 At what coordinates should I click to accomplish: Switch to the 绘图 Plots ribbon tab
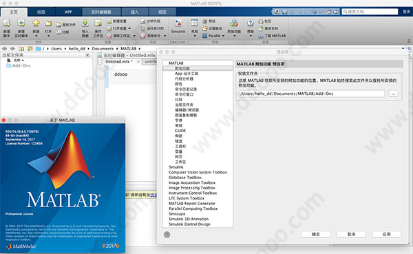(x=41, y=12)
